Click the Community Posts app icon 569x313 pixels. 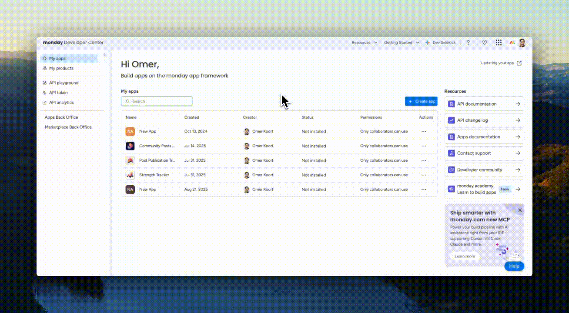(130, 146)
